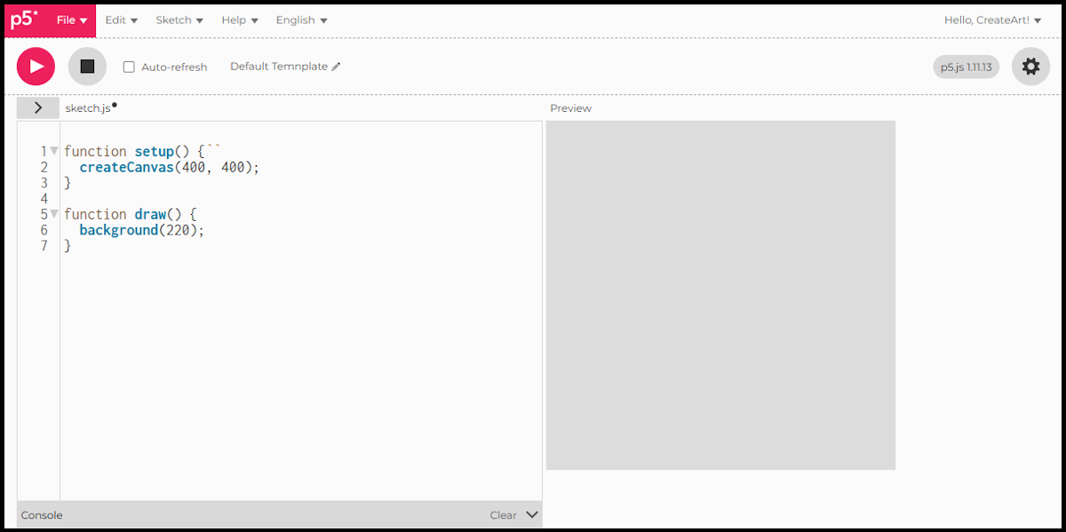Open the Help menu
Viewport: 1066px width, 532px height.
tap(240, 20)
